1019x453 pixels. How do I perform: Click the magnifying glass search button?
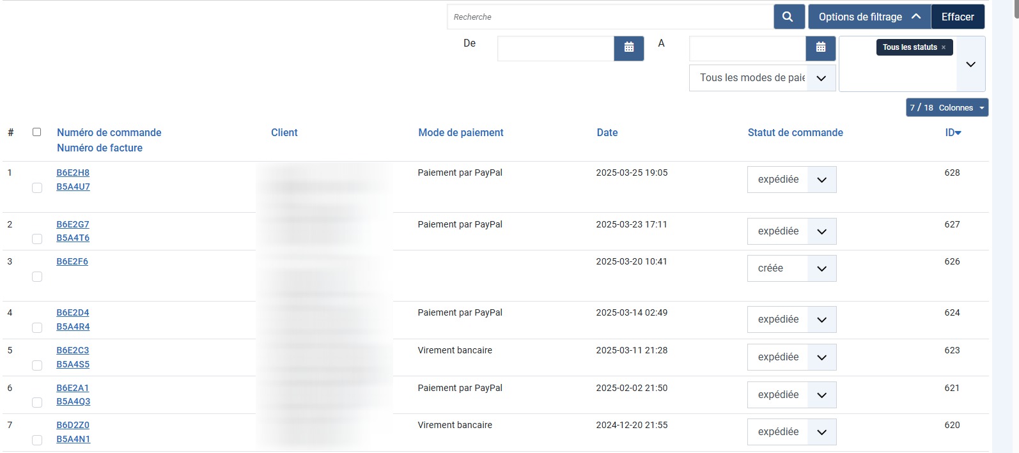[x=788, y=17]
